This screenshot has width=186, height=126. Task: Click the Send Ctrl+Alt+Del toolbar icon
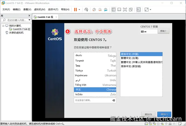[86, 10]
